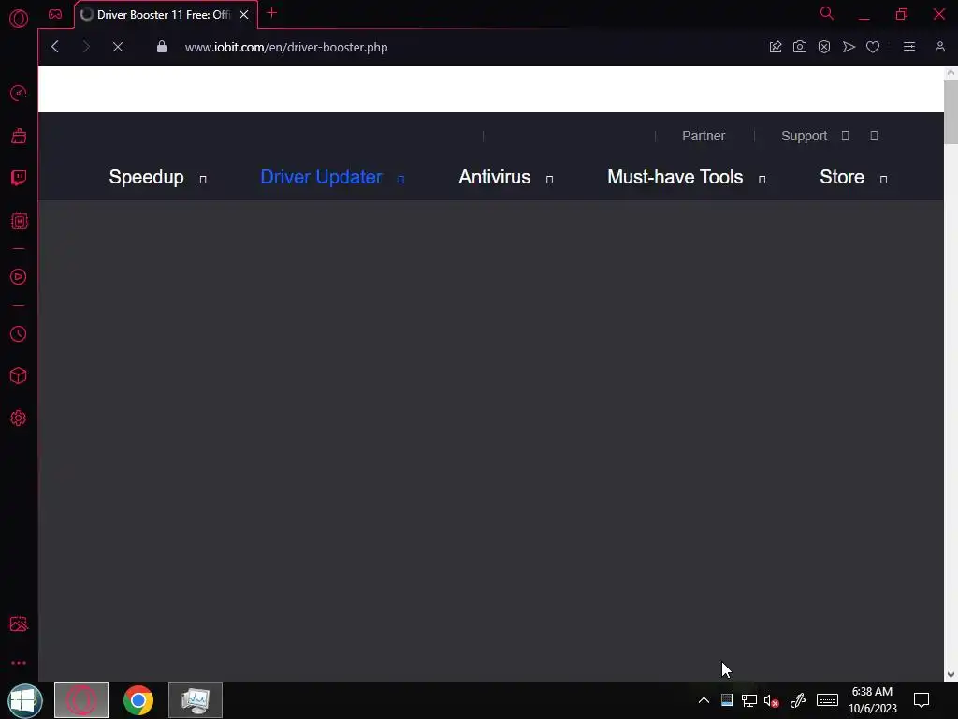958x719 pixels.
Task: Open the Windows Start menu
Action: 24,700
